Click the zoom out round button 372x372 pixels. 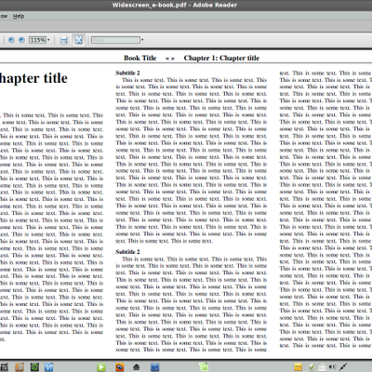click(x=11, y=40)
